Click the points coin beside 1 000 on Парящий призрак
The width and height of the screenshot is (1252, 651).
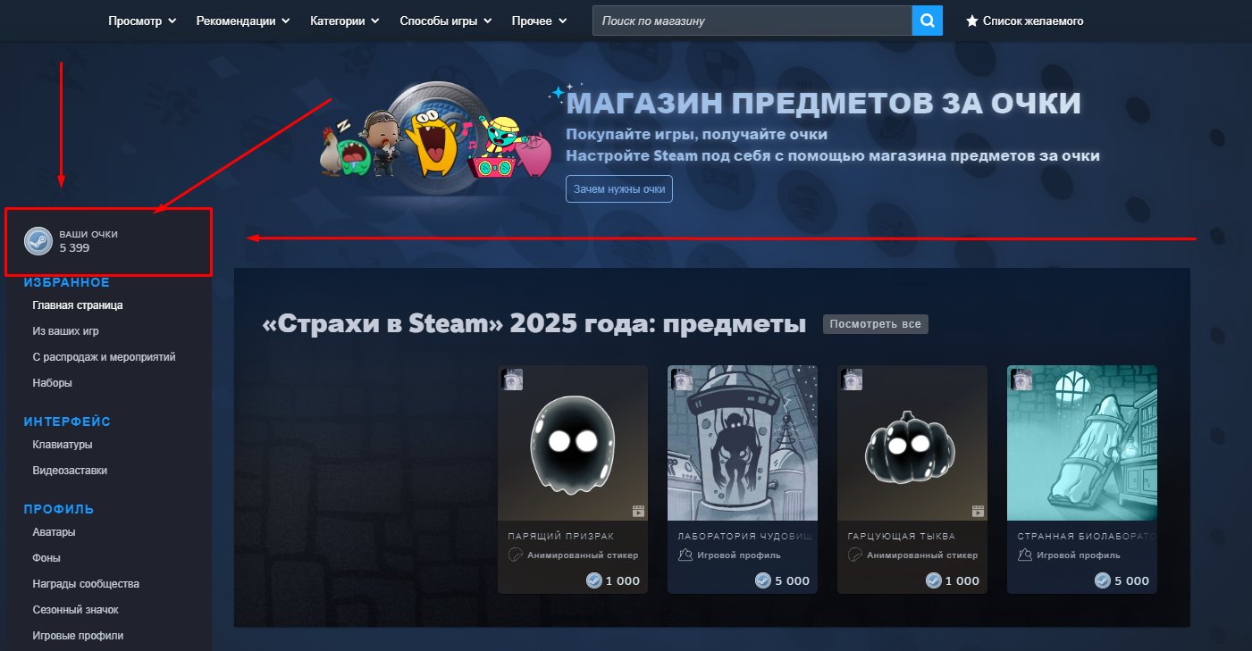click(593, 580)
